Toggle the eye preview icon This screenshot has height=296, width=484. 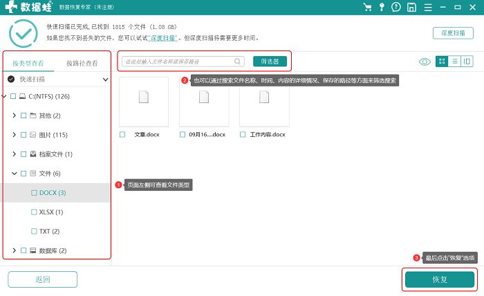coord(425,62)
